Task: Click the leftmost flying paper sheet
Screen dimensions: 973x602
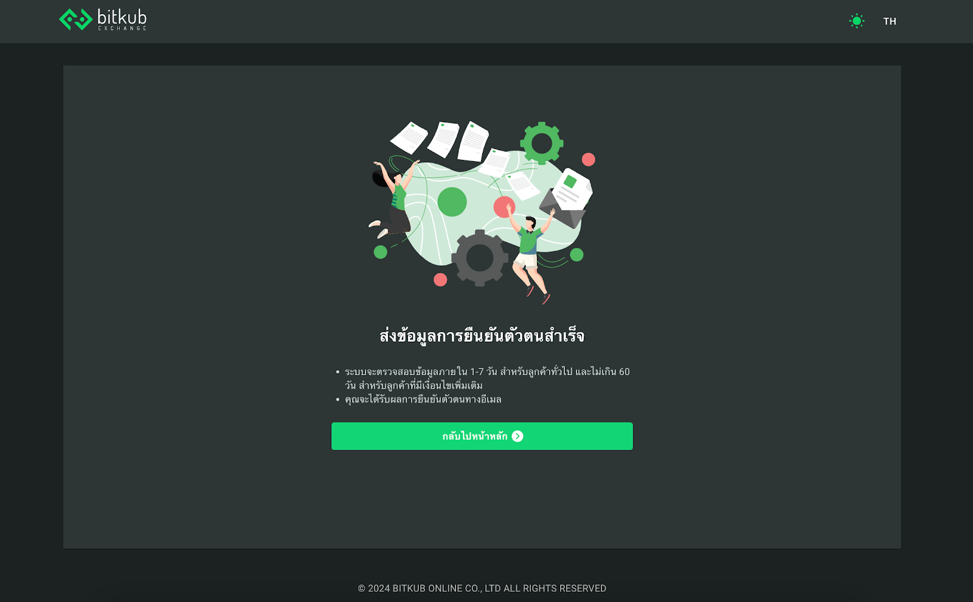Action: (409, 137)
